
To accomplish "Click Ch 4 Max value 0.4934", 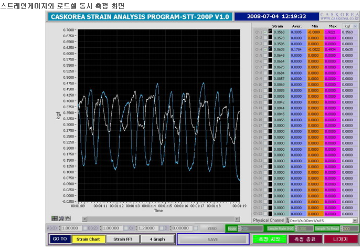I will pyautogui.click(x=333, y=49).
